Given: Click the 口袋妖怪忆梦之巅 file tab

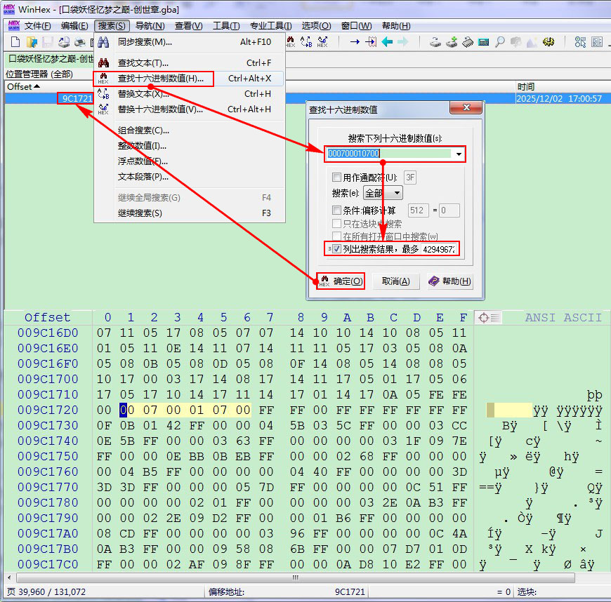Looking at the screenshot, I should (50, 58).
